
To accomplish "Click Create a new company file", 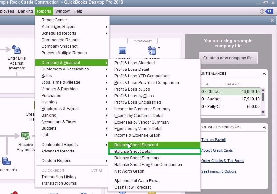I will pos(228,58).
